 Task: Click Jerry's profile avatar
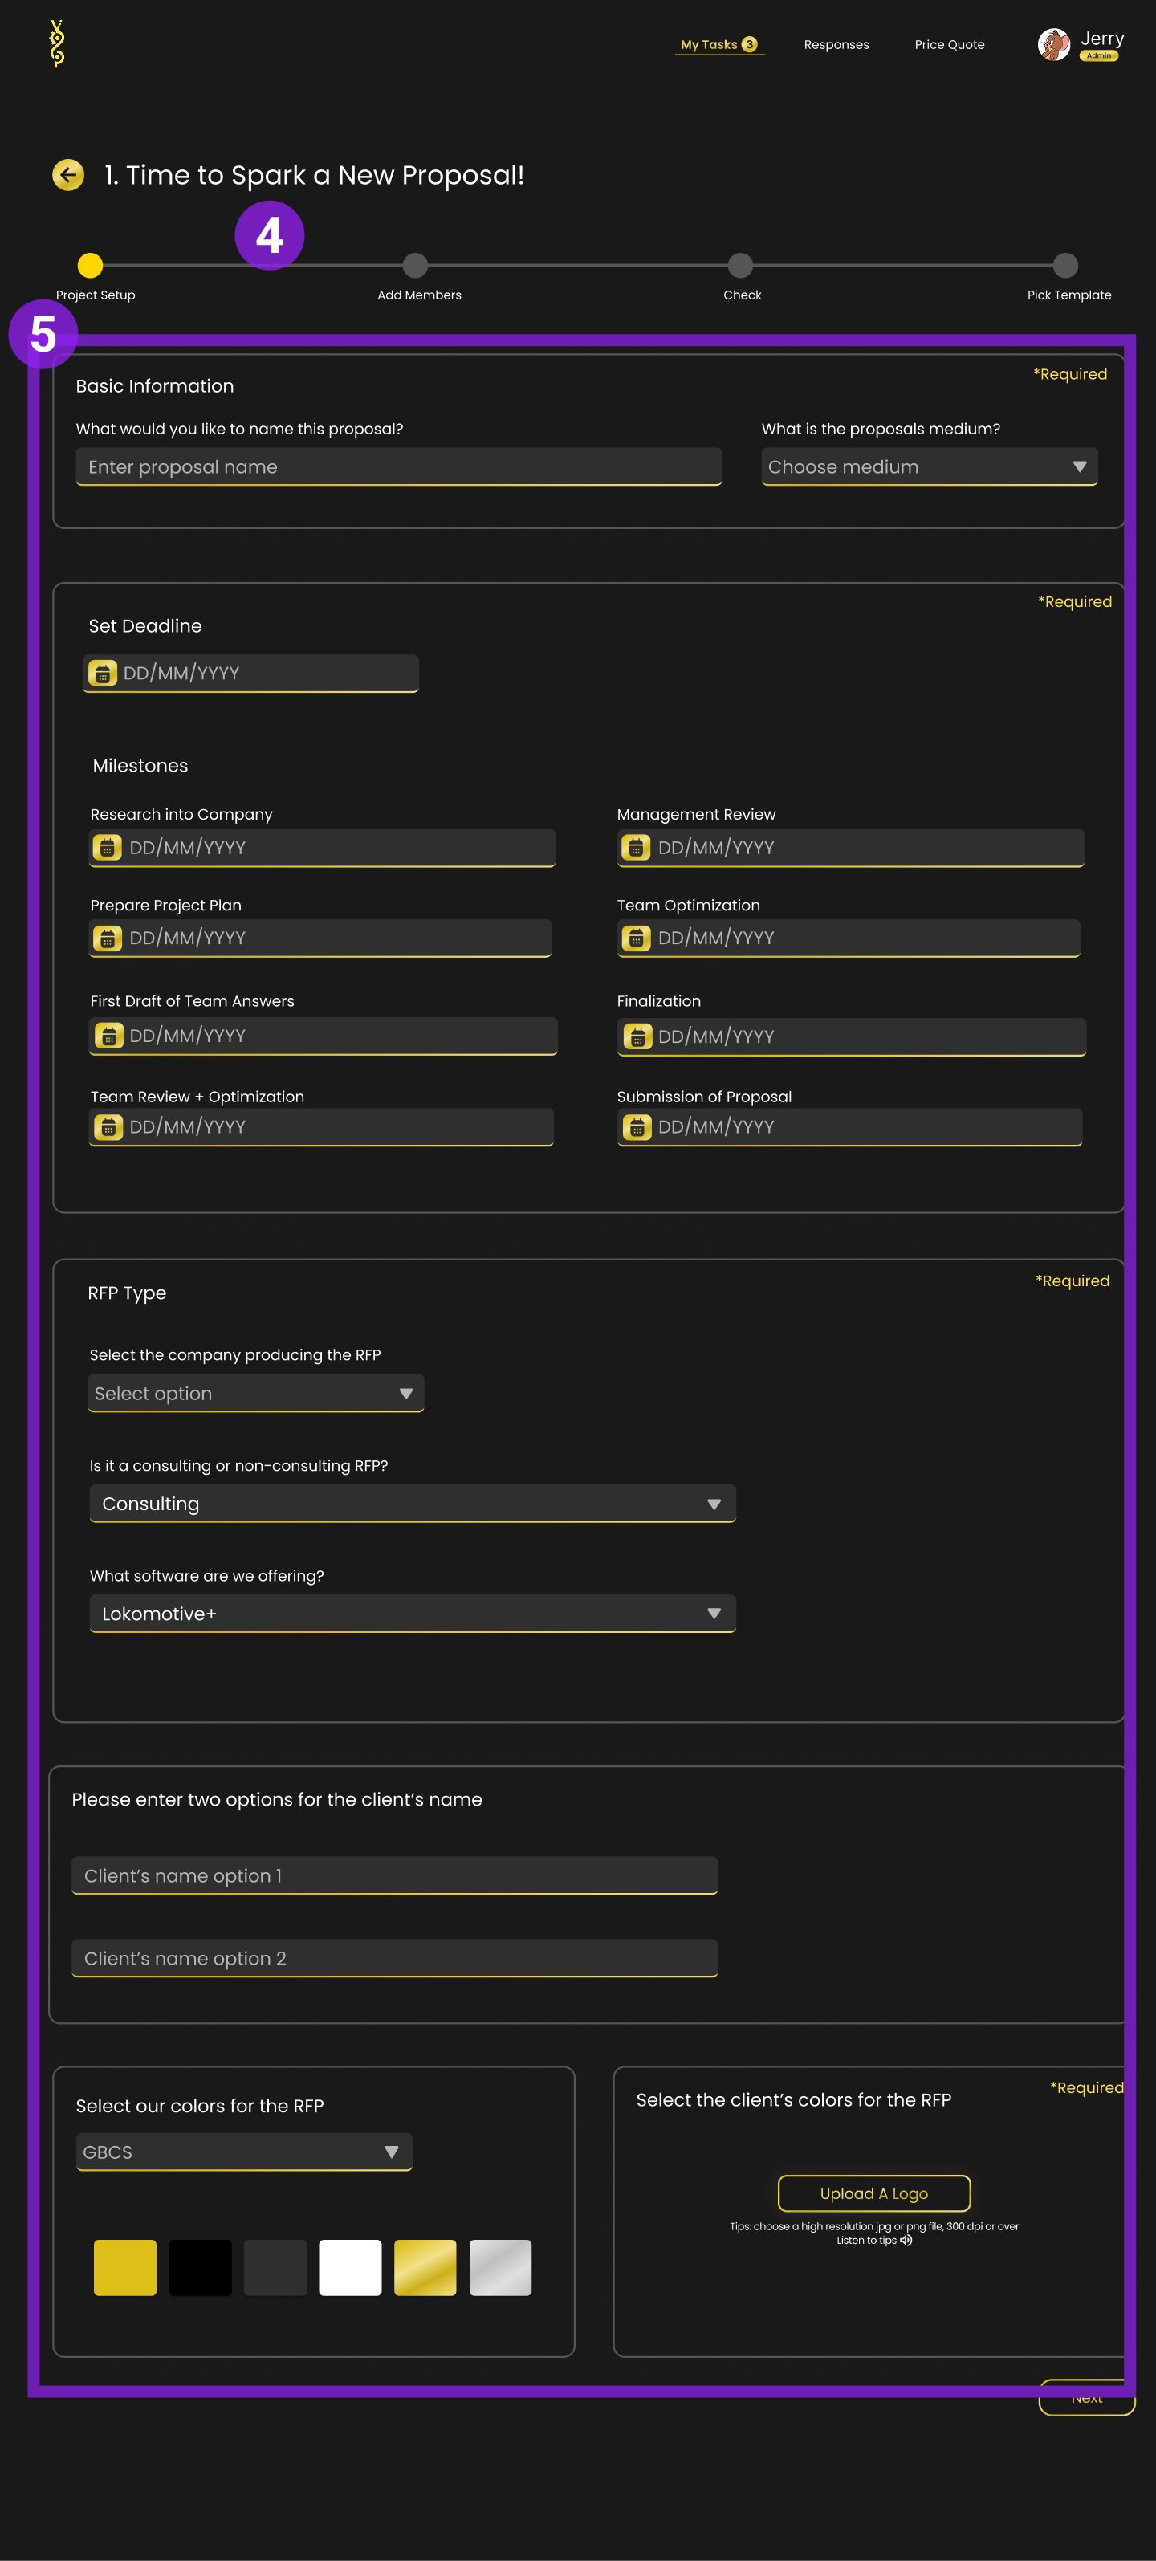pyautogui.click(x=1053, y=43)
